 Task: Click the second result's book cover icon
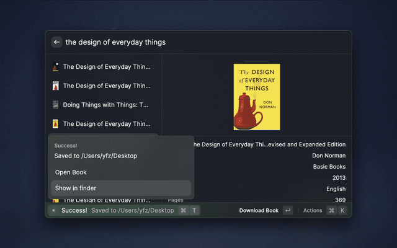(55, 86)
